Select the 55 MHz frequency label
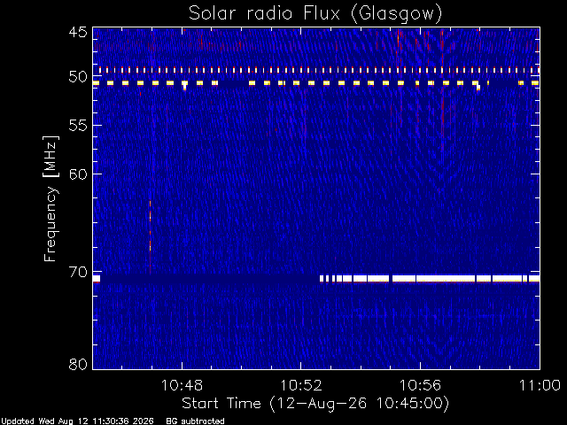Viewport: 567px width, 425px height. pyautogui.click(x=78, y=126)
